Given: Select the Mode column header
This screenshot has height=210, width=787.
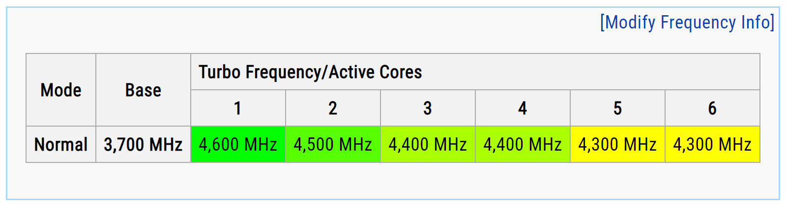Looking at the screenshot, I should point(61,90).
